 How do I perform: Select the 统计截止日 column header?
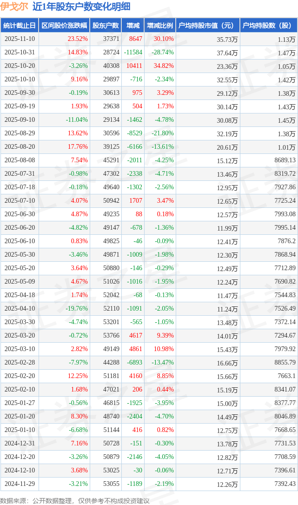click(20, 26)
